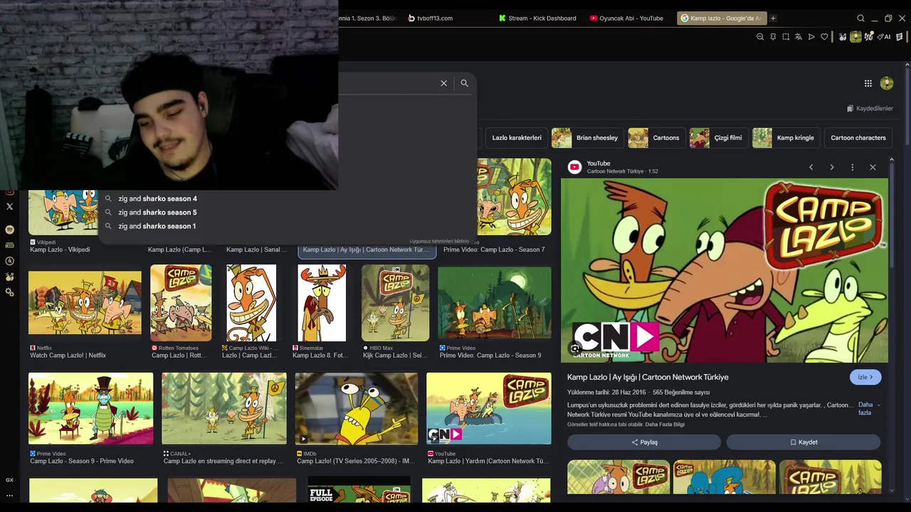Click Uygunsuz tahminleri bildirin link
This screenshot has height=512, width=911.
[x=439, y=242]
